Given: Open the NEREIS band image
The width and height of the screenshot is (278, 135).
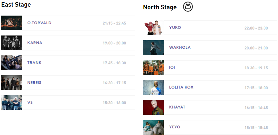Looking at the screenshot, I should pyautogui.click(x=12, y=83).
